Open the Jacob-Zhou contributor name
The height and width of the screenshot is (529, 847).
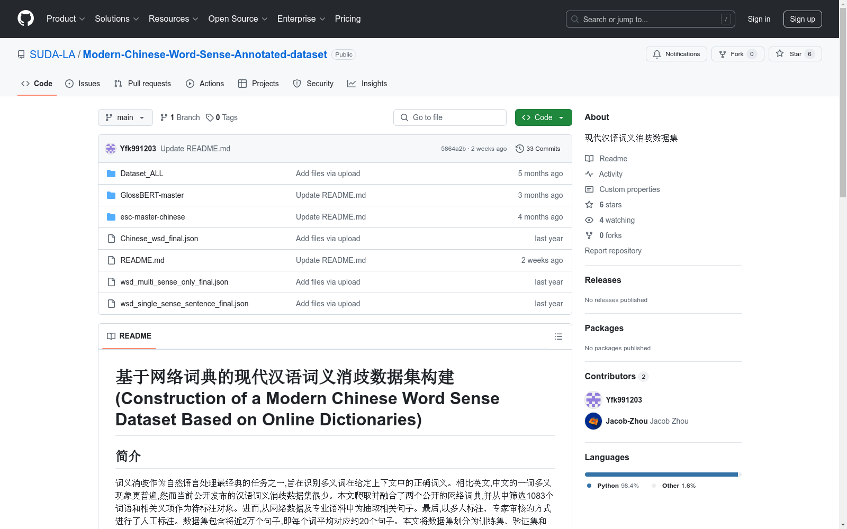coord(627,421)
